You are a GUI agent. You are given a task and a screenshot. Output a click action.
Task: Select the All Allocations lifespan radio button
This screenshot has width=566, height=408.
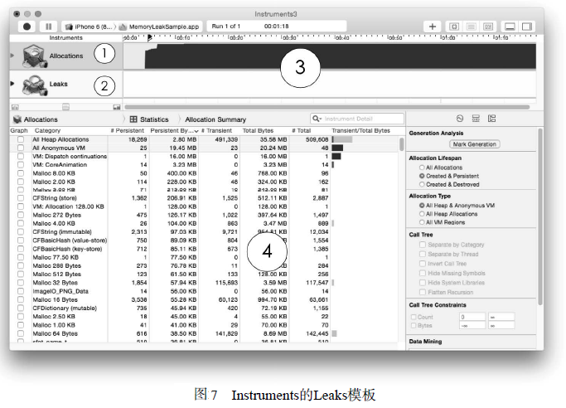pos(422,168)
